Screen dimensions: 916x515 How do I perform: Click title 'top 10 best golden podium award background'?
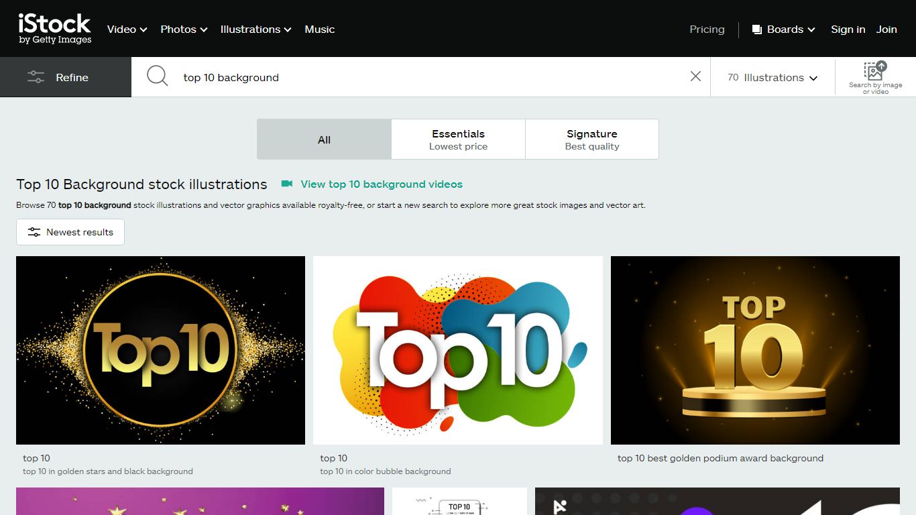coord(720,458)
